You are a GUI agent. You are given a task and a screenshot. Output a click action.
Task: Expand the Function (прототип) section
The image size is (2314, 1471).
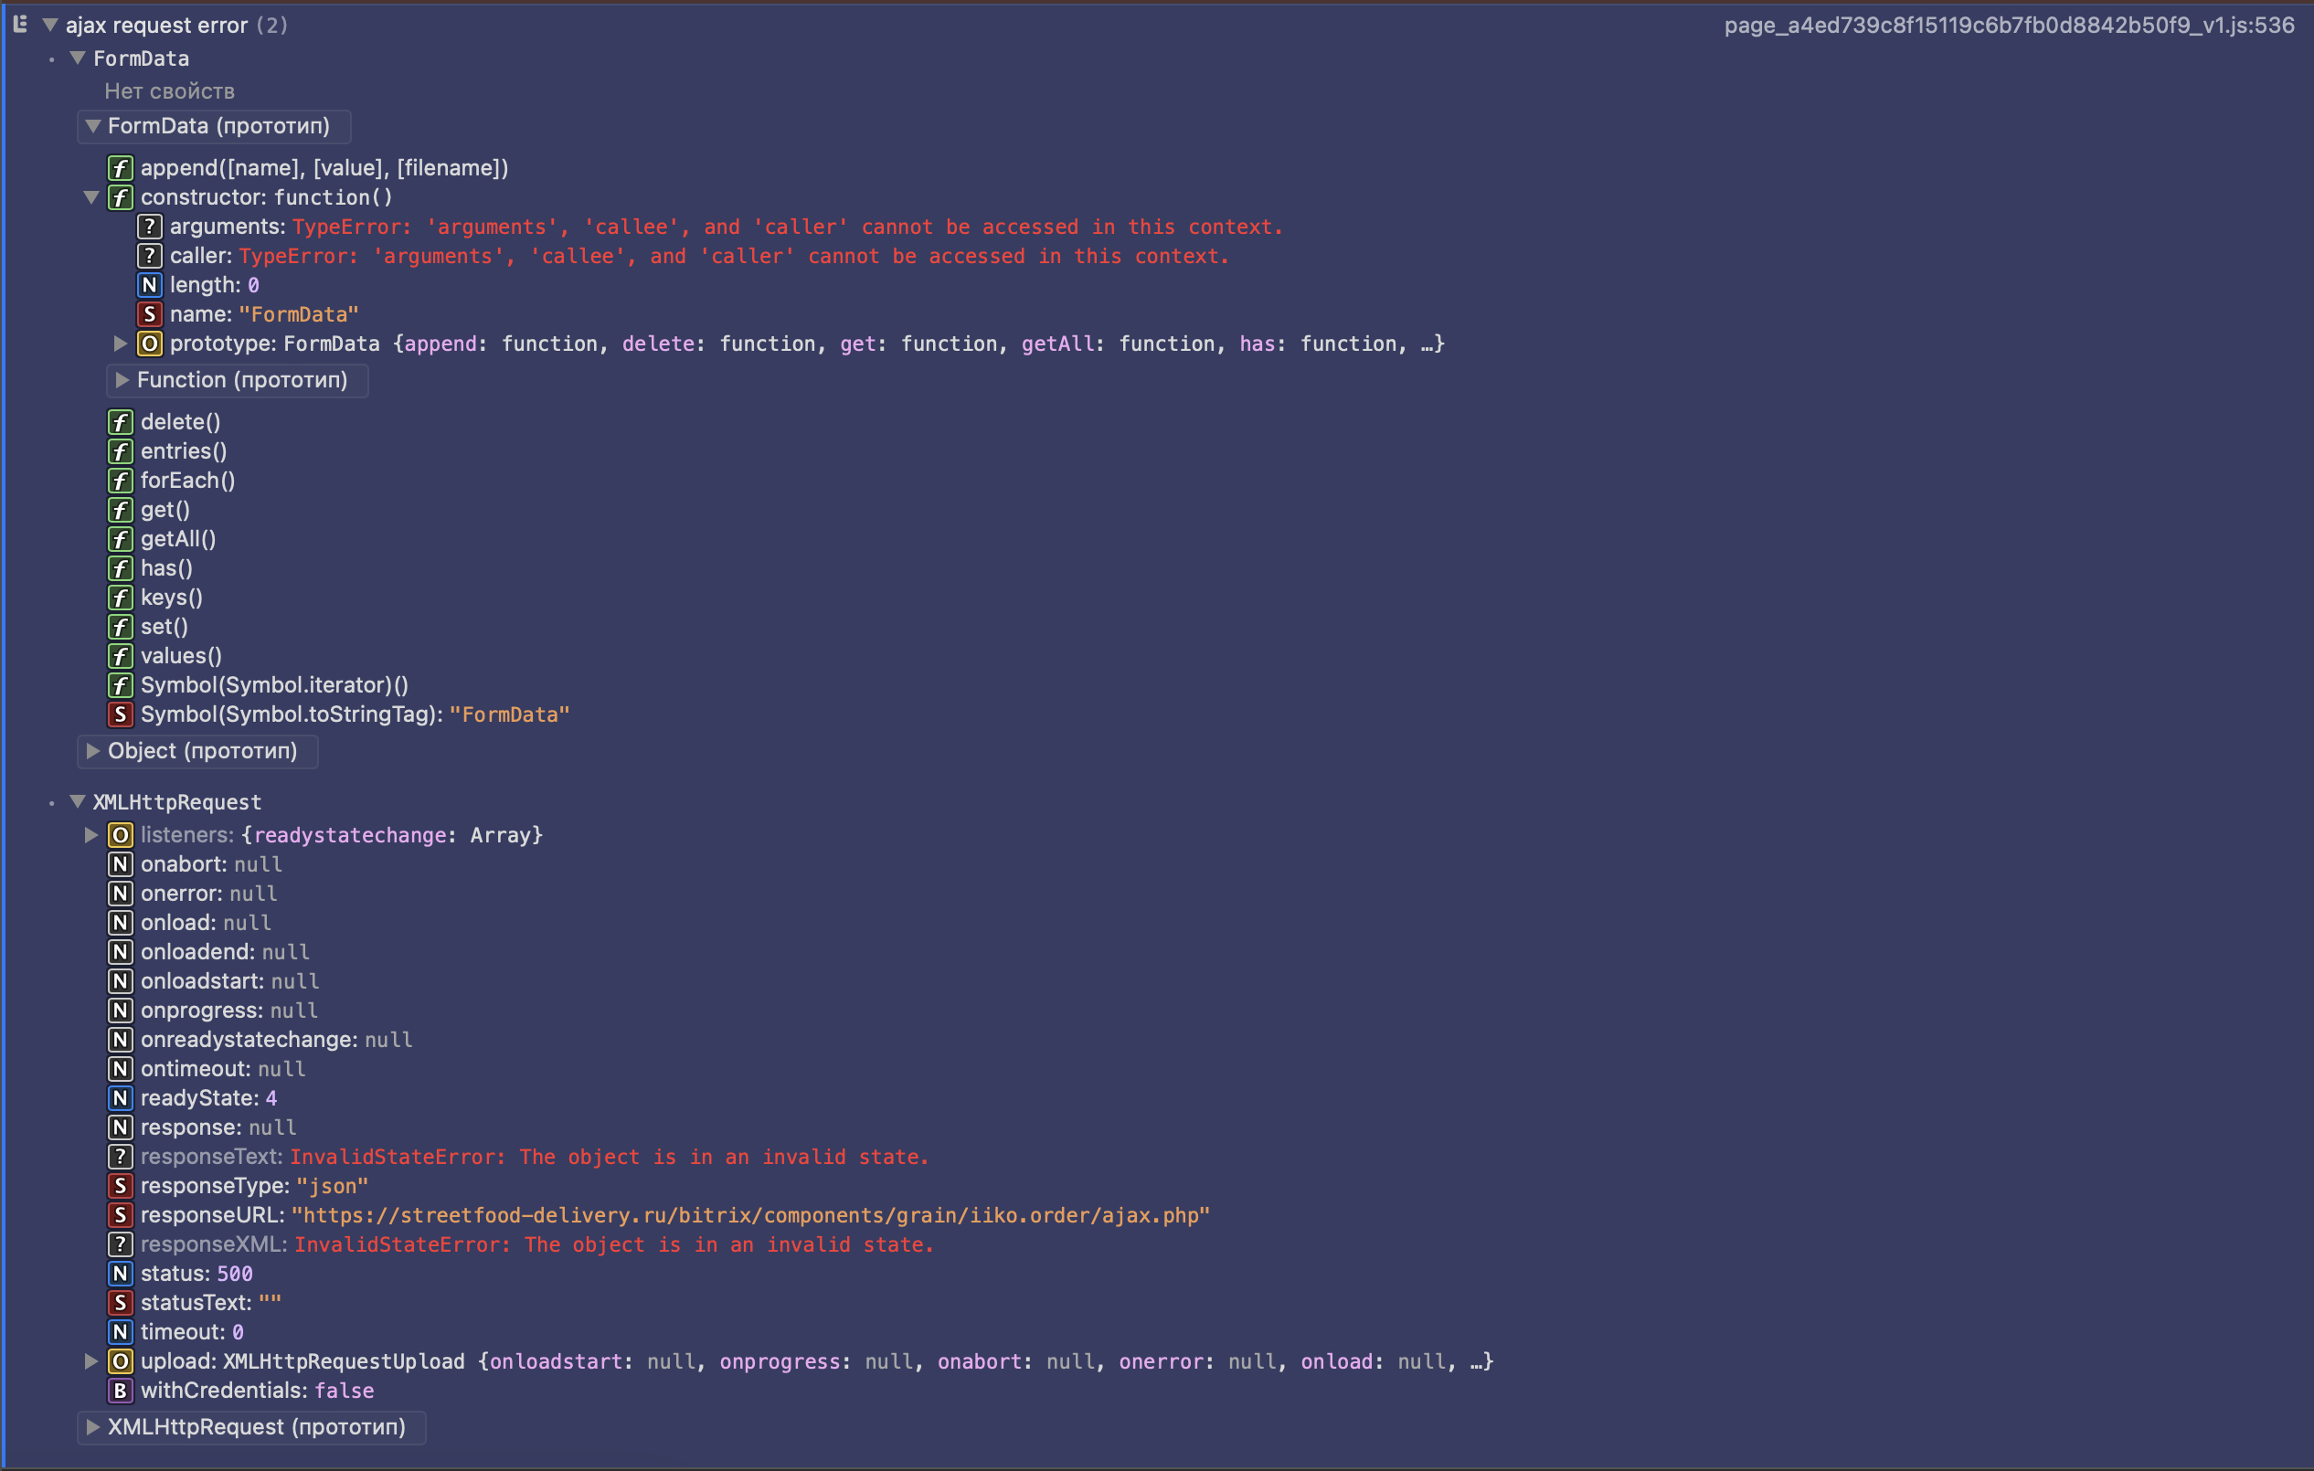[x=122, y=380]
